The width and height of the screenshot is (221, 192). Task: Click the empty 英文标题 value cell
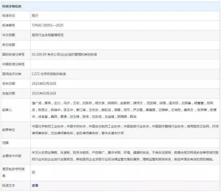[125, 45]
